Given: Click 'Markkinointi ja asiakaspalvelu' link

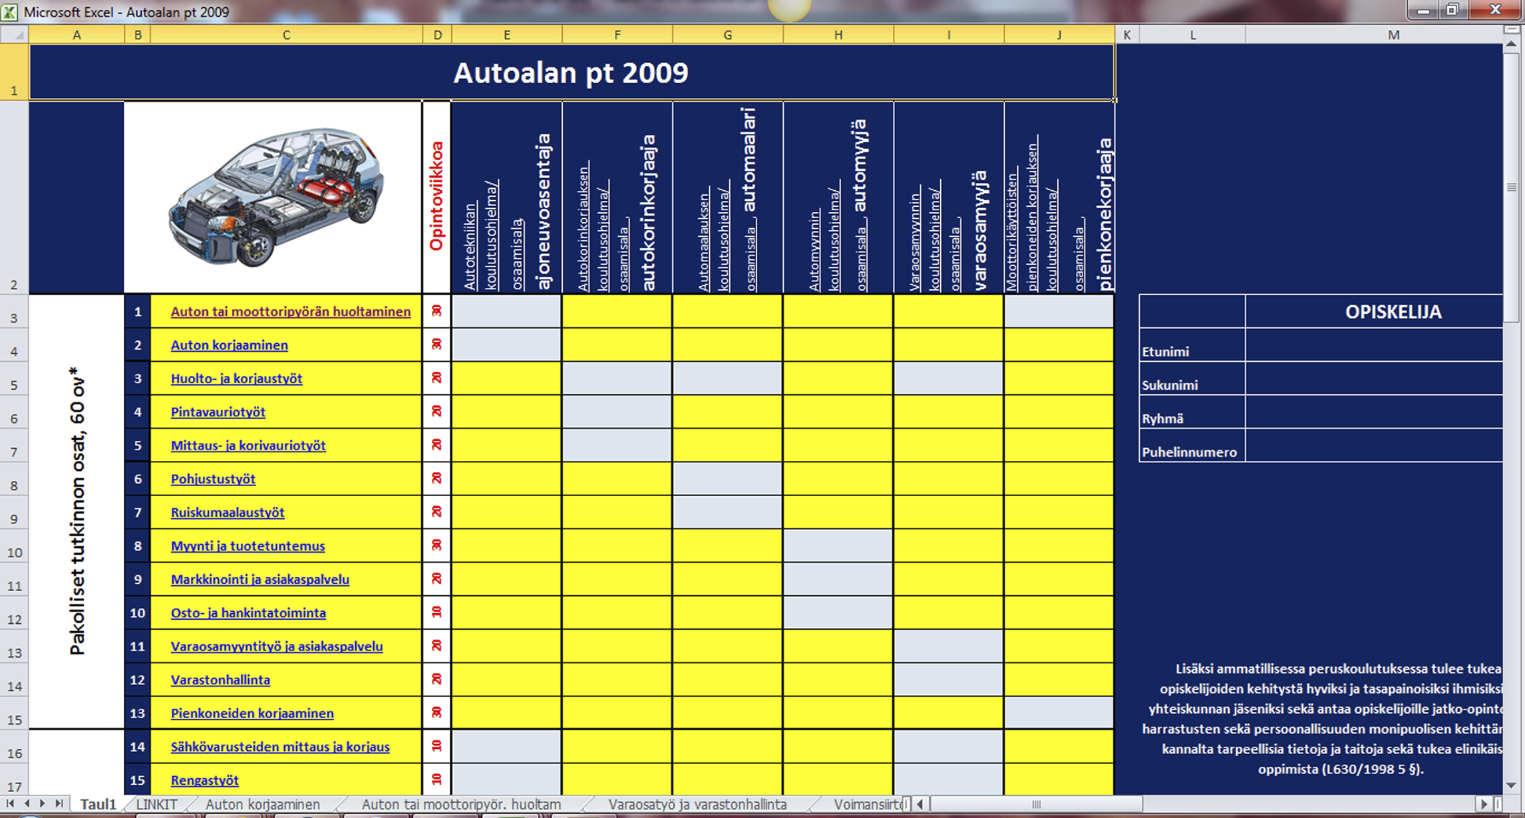Looking at the screenshot, I should 260,579.
